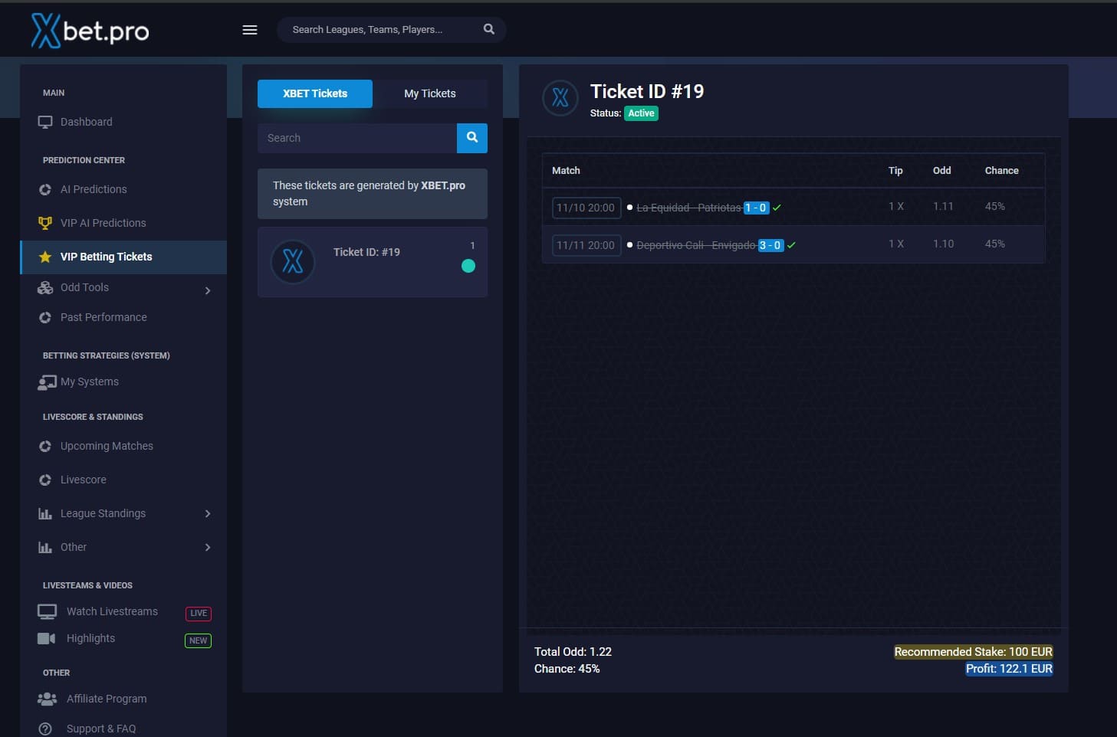Click the Past Performance icon

[45, 317]
